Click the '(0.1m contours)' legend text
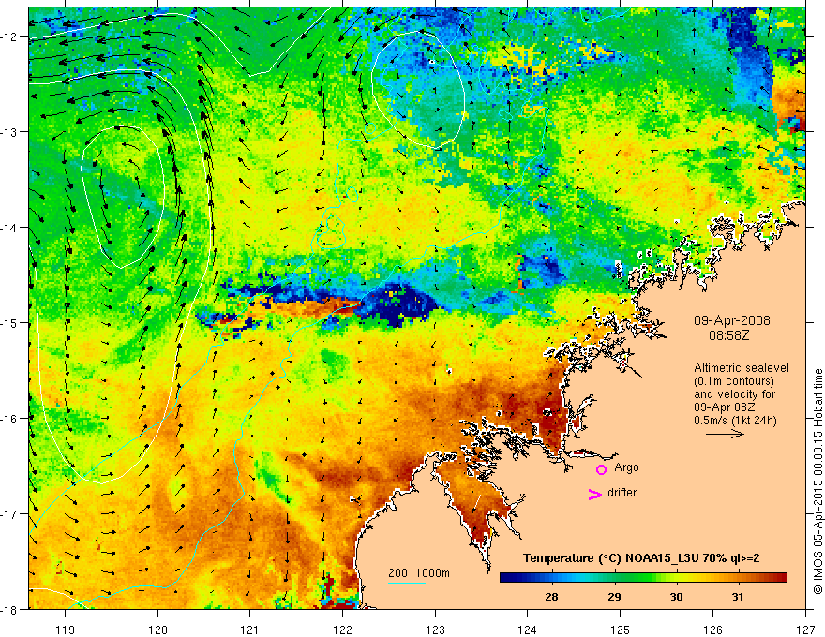825x637 pixels. click(734, 381)
